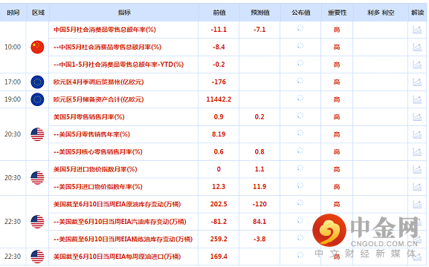Image resolution: width=429 pixels, height=267 pixels.
Task: Select previous value 8.19
Action: click(x=219, y=134)
